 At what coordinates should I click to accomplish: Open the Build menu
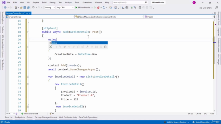pyautogui.click(x=44, y=2)
